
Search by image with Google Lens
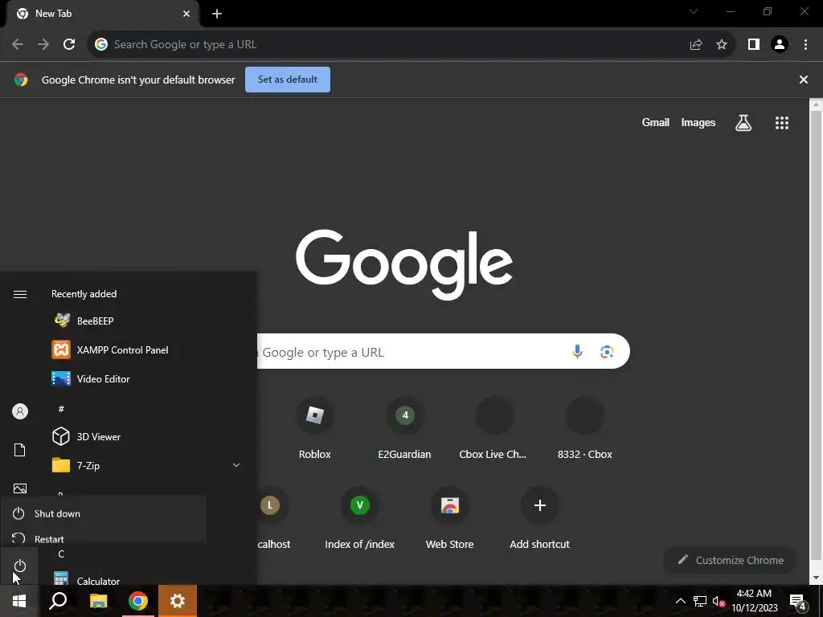click(607, 352)
